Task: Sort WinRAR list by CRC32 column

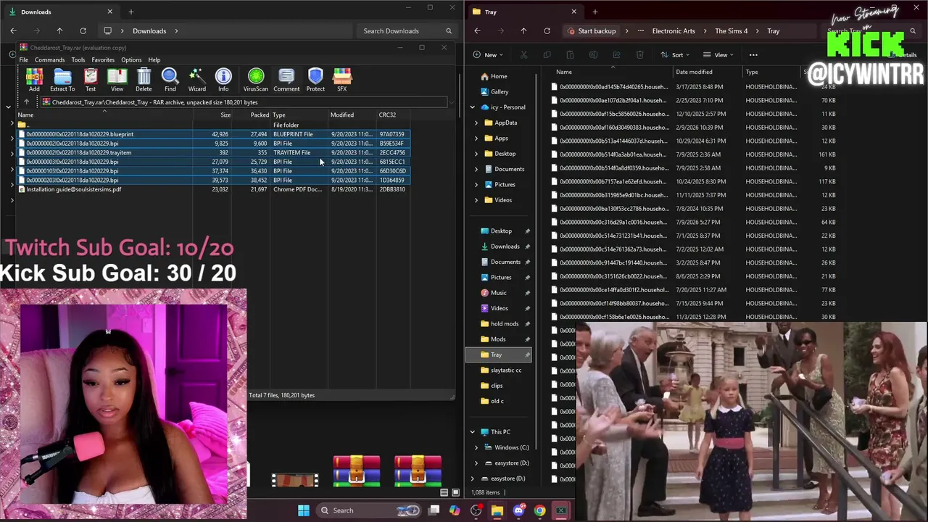Action: 387,115
